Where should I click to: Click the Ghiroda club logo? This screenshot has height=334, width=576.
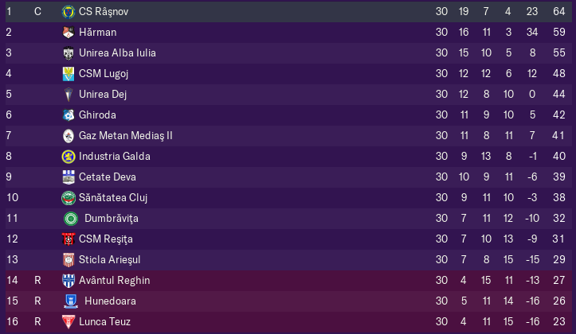(x=69, y=115)
